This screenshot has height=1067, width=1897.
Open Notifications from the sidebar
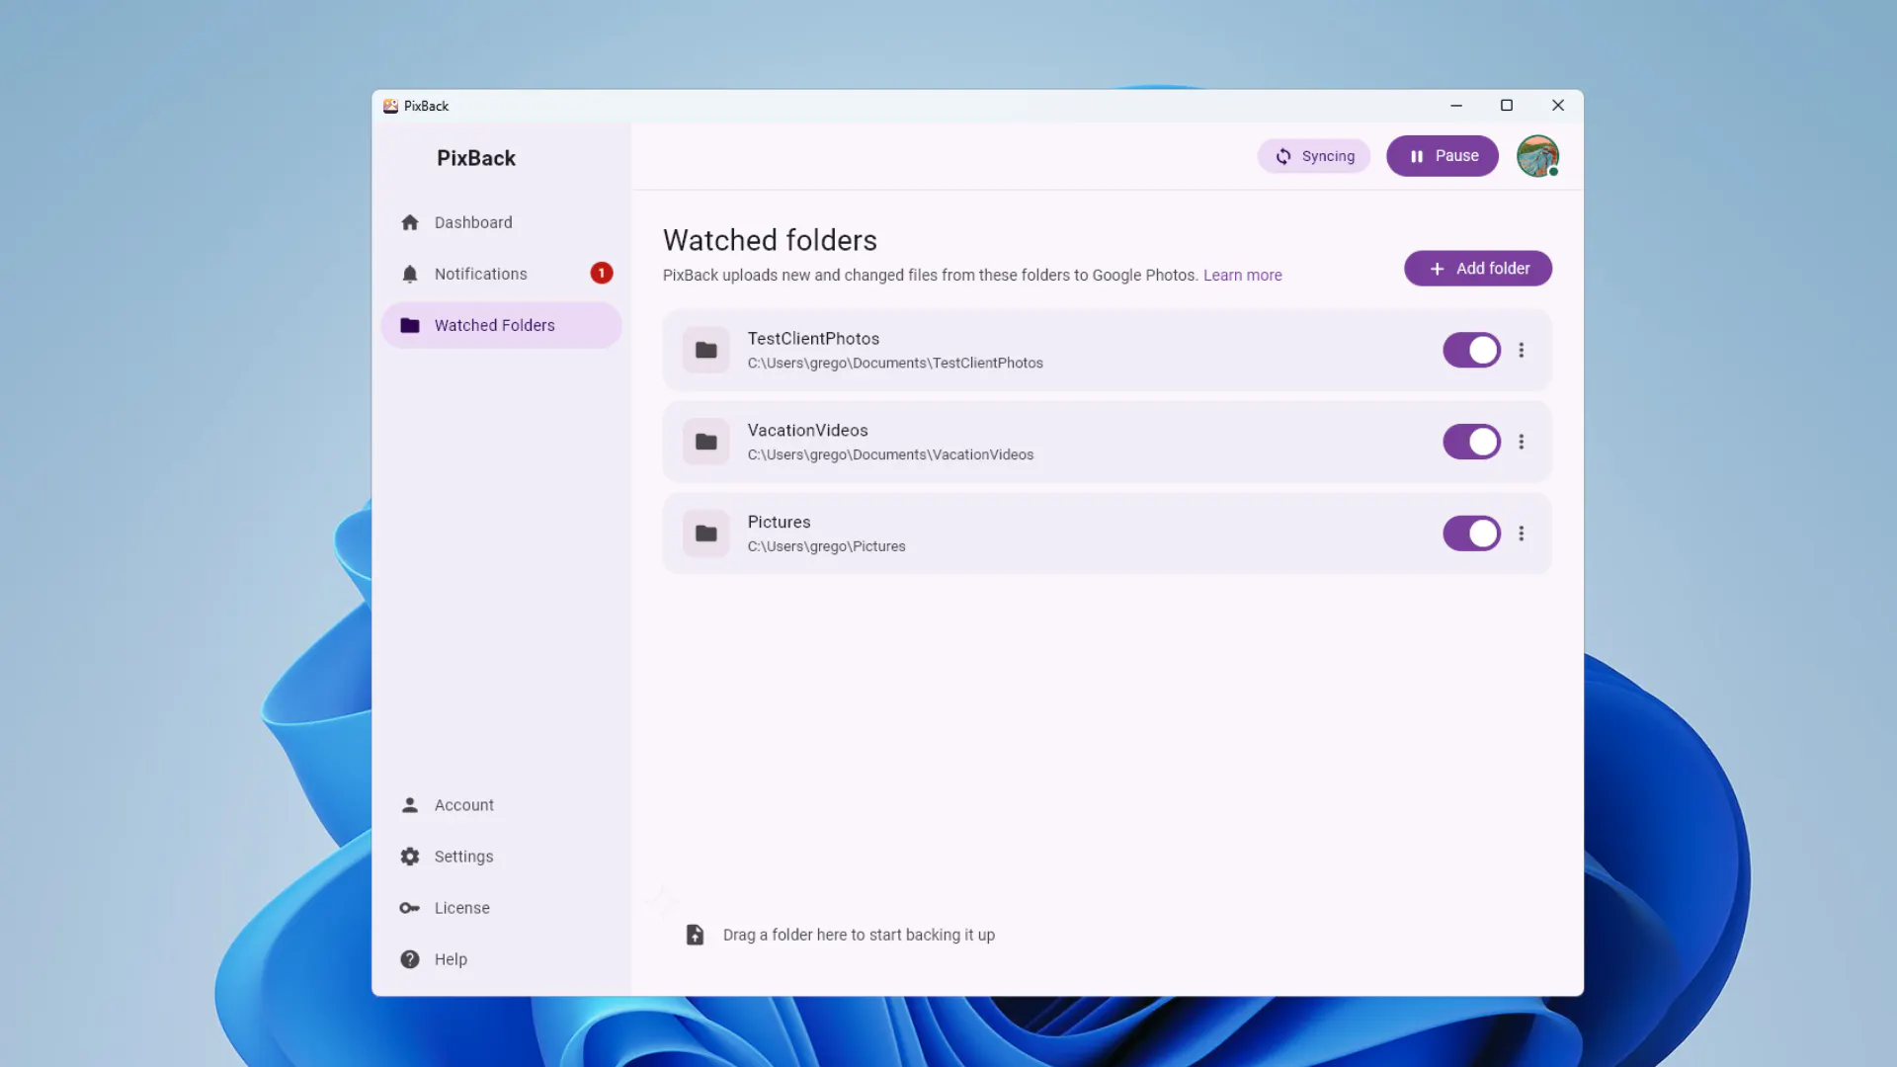[501, 274]
